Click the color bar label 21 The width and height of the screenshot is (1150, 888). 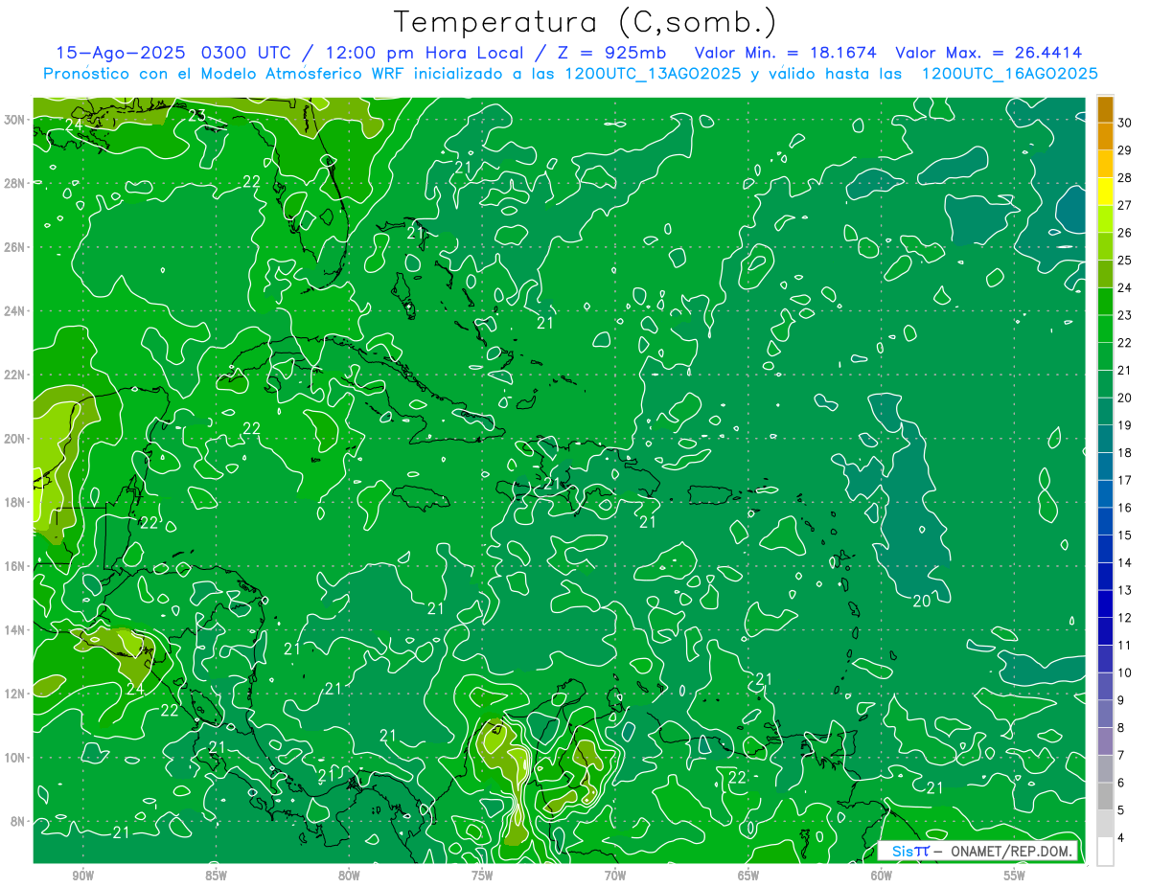click(x=1124, y=370)
